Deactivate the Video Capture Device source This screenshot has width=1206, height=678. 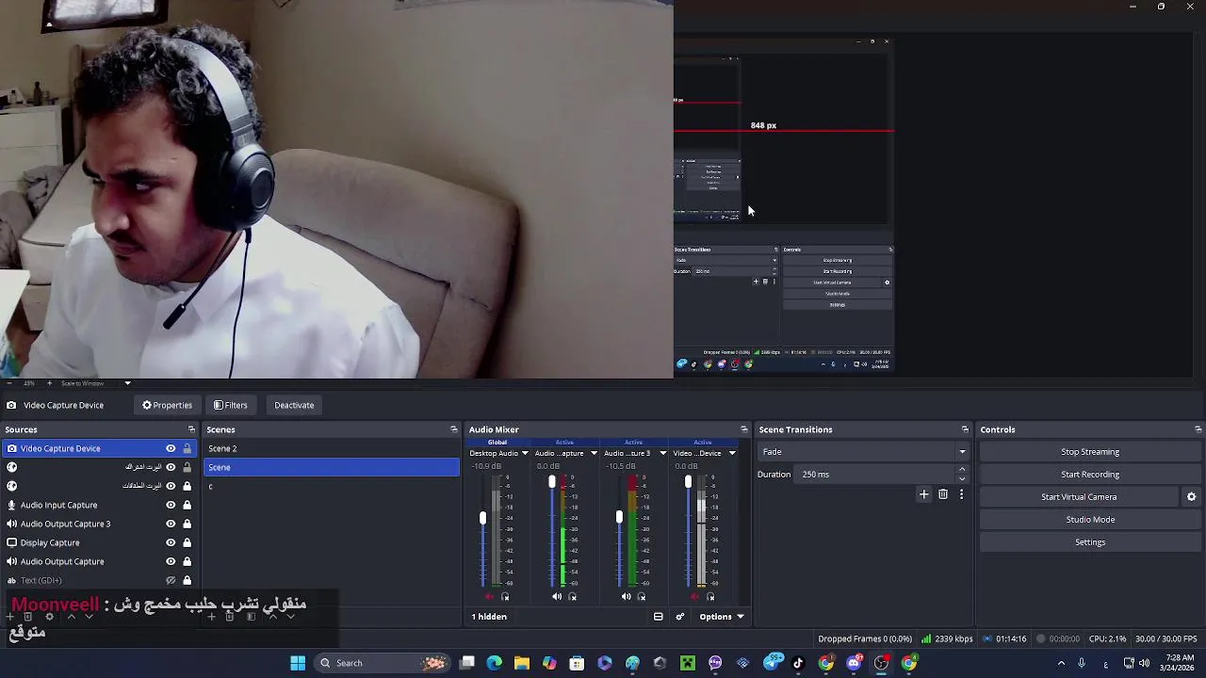(x=294, y=405)
